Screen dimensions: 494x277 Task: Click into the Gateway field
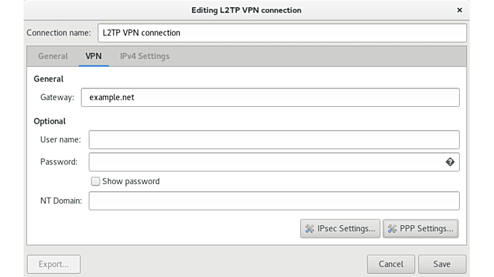click(x=270, y=98)
